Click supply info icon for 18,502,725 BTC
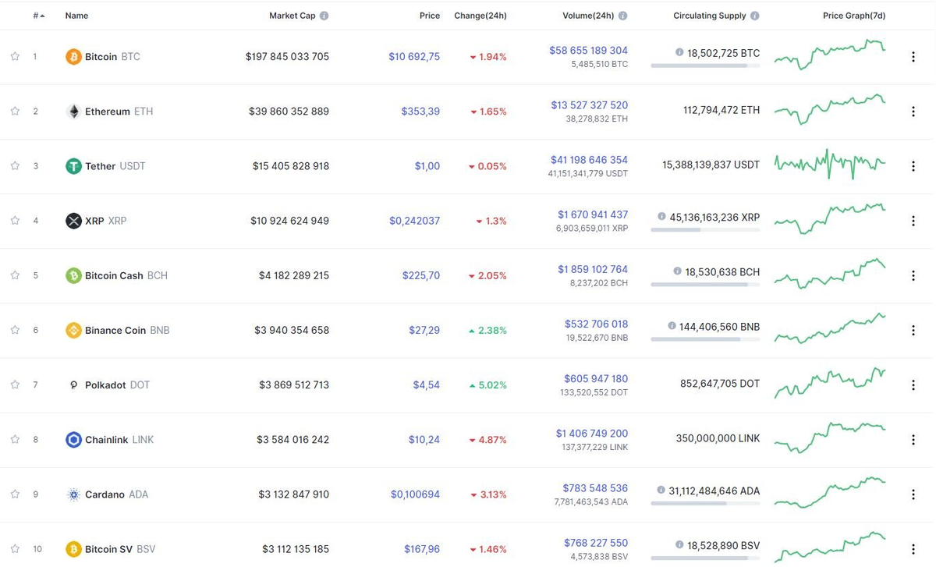Viewport: 936px width, 567px height. click(x=679, y=53)
